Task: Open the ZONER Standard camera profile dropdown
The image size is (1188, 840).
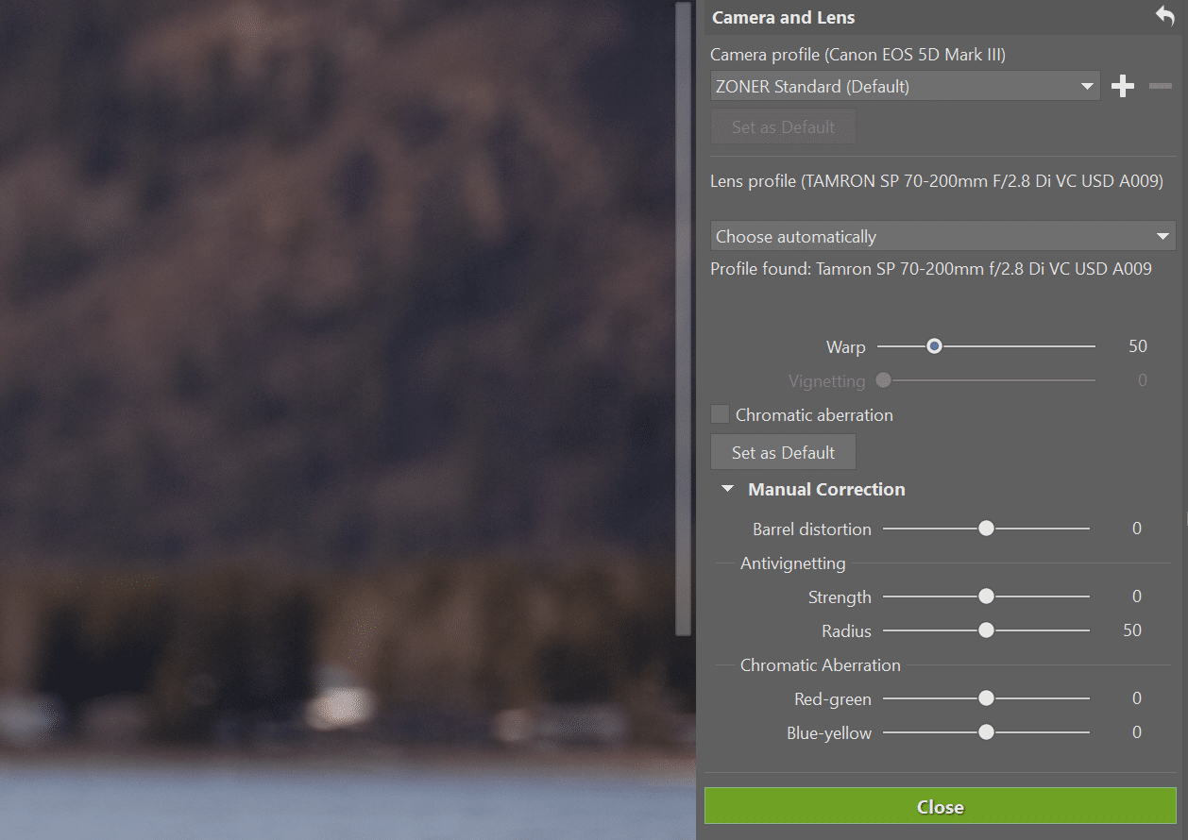Action: [x=905, y=87]
